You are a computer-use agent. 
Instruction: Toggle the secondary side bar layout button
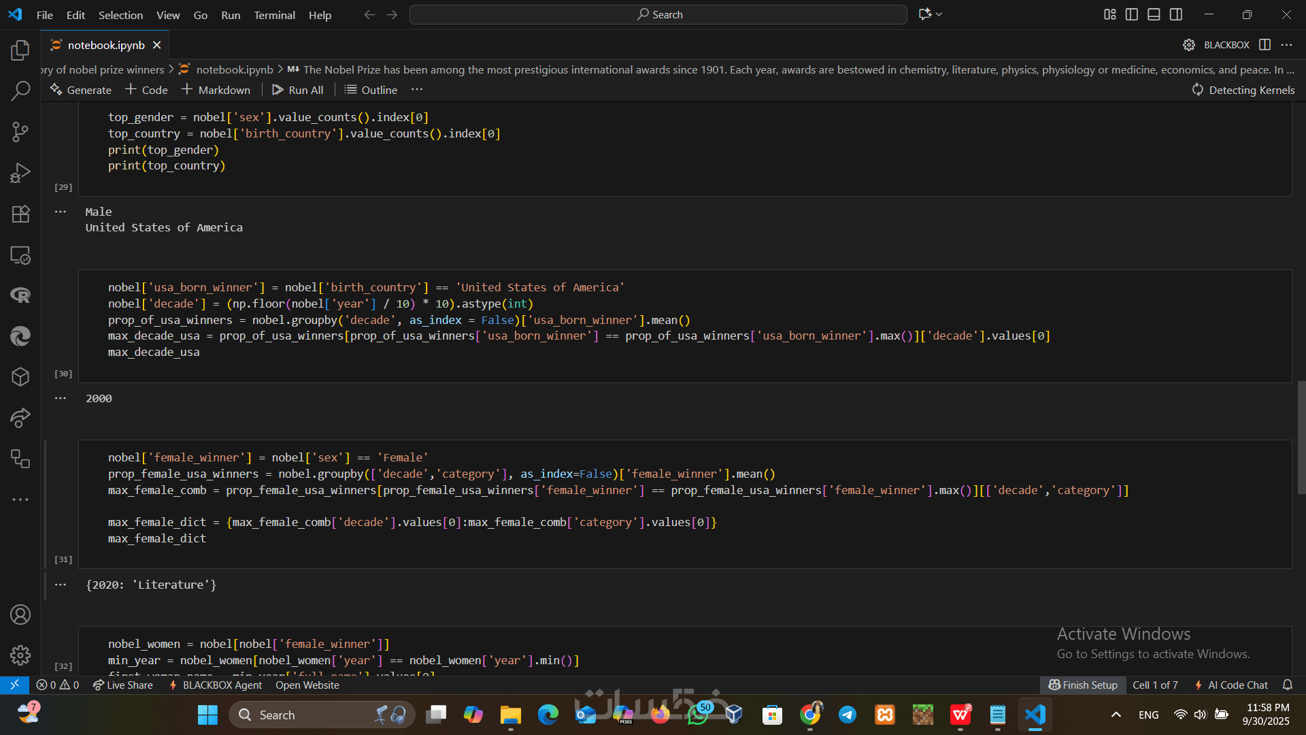tap(1176, 14)
